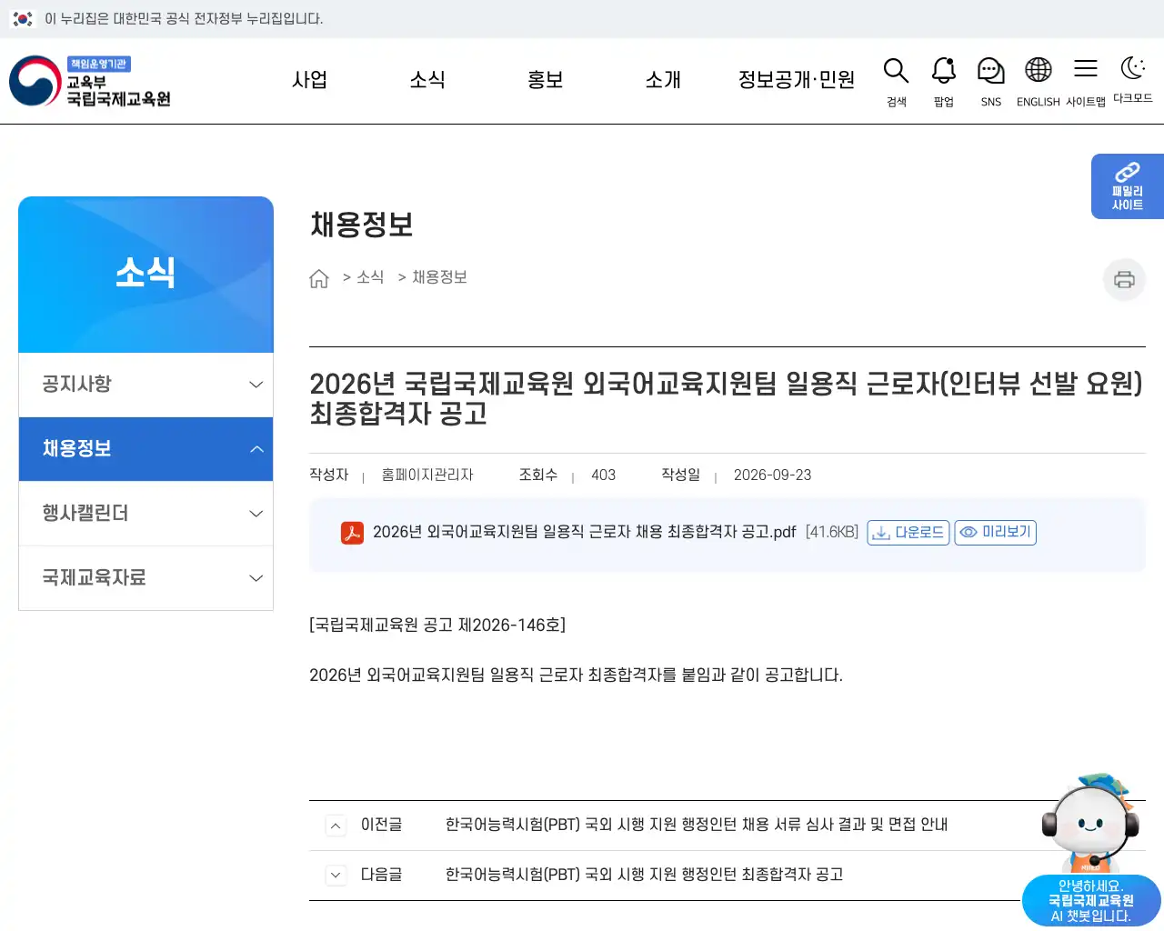Click the view count value 403
The height and width of the screenshot is (931, 1164).
[x=603, y=476]
